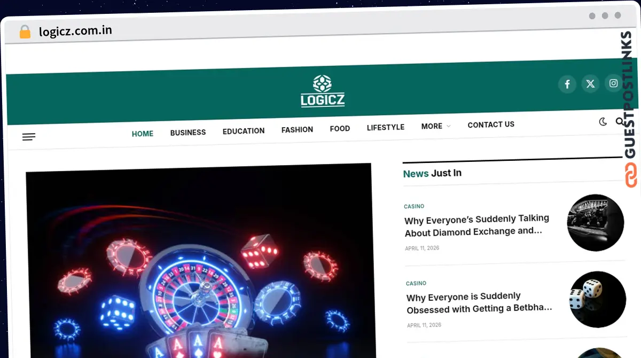Click the date under Betbhai article
This screenshot has height=358, width=641.
coord(424,325)
